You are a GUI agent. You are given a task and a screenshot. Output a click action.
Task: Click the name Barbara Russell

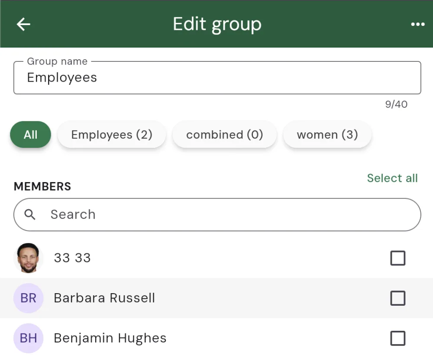pos(104,298)
